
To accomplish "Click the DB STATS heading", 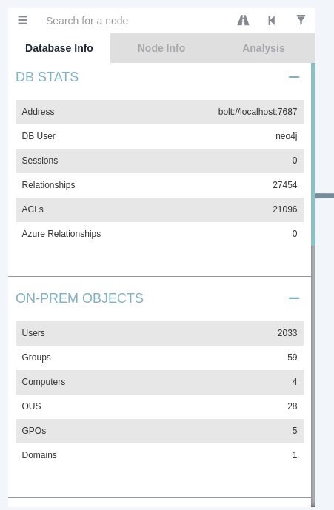I will pos(47,77).
